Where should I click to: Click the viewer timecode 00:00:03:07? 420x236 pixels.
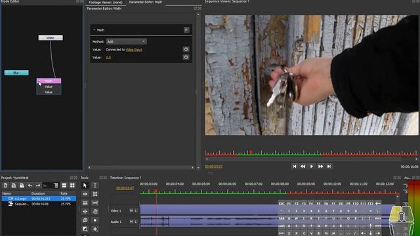[213, 167]
